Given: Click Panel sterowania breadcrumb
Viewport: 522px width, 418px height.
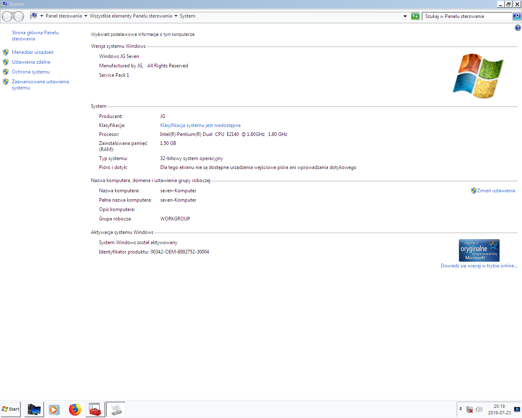Looking at the screenshot, I should [x=64, y=16].
